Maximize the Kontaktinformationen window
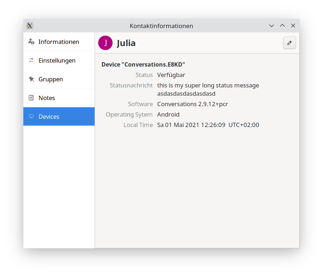The width and height of the screenshot is (323, 276). [x=282, y=26]
